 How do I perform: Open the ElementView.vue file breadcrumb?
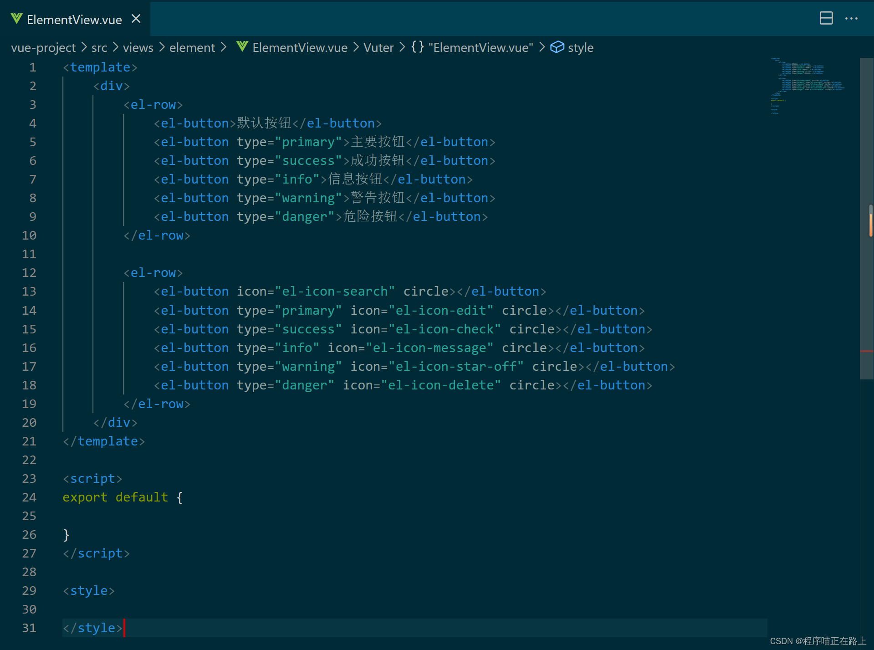click(x=300, y=47)
